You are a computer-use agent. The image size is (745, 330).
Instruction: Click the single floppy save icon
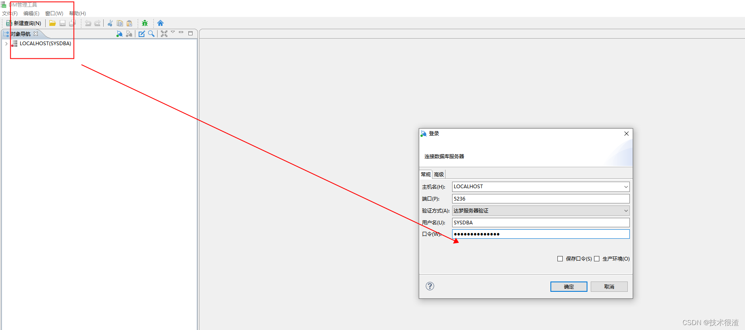[x=63, y=23]
